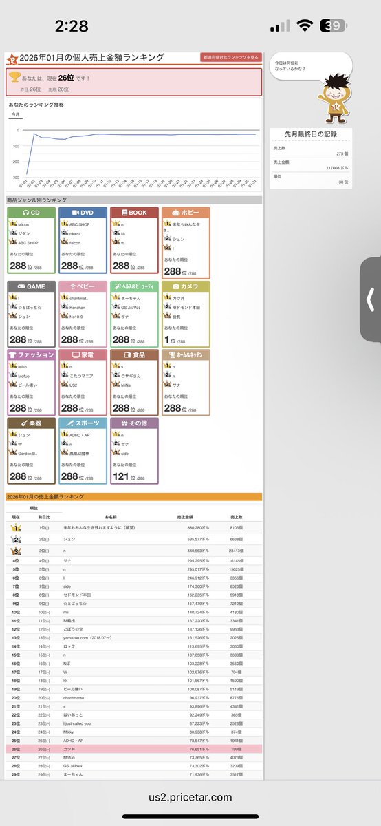Click the silver crown icon for rank 2 in table

coord(17,539)
